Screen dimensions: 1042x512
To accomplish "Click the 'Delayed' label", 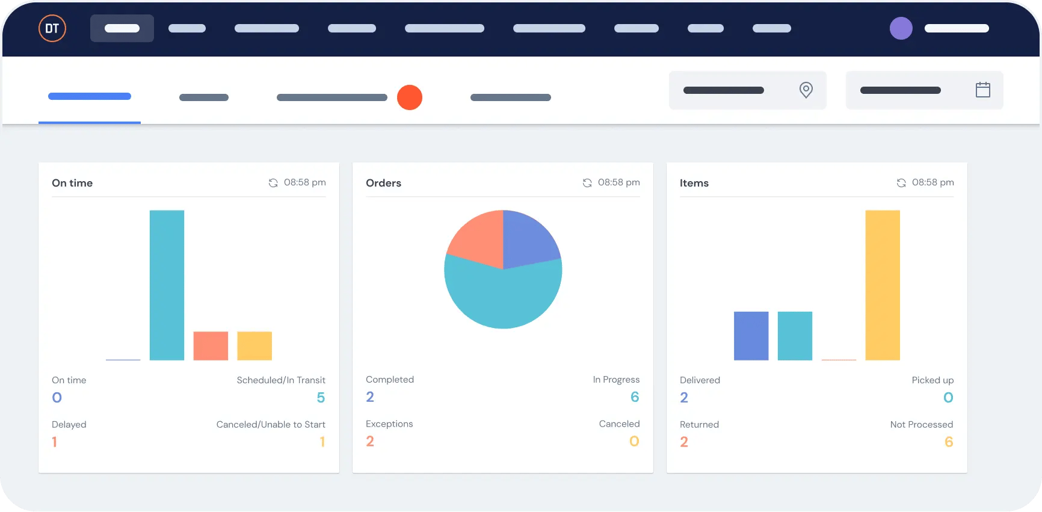I will point(69,425).
